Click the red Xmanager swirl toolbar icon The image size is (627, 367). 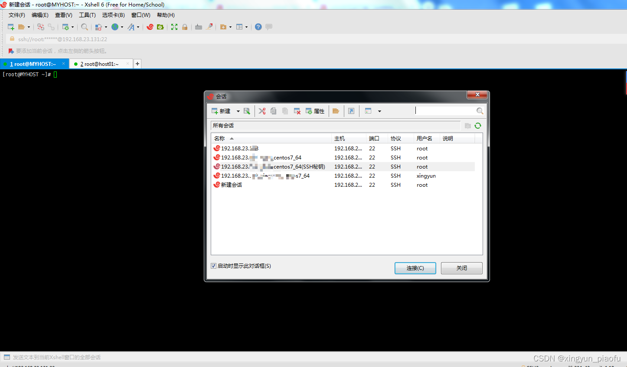(150, 27)
